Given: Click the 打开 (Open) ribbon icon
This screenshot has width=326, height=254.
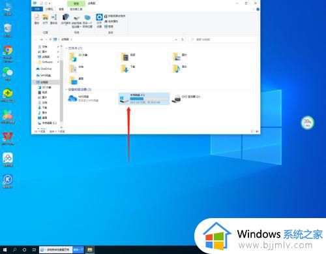Looking at the screenshot, I should pos(45,19).
